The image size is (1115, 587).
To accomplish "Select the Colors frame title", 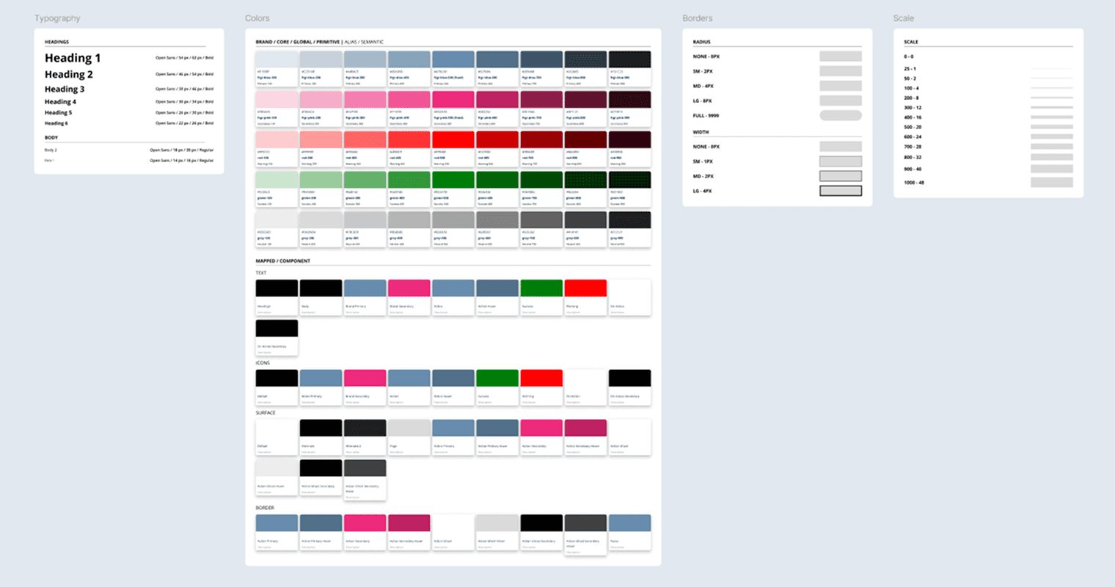I will (257, 18).
